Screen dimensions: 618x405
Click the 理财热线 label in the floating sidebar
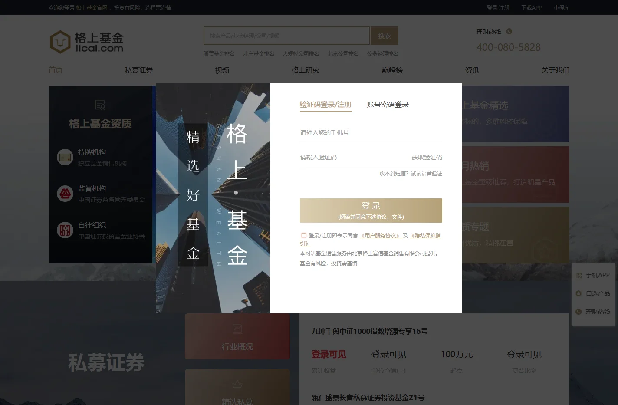click(x=598, y=312)
